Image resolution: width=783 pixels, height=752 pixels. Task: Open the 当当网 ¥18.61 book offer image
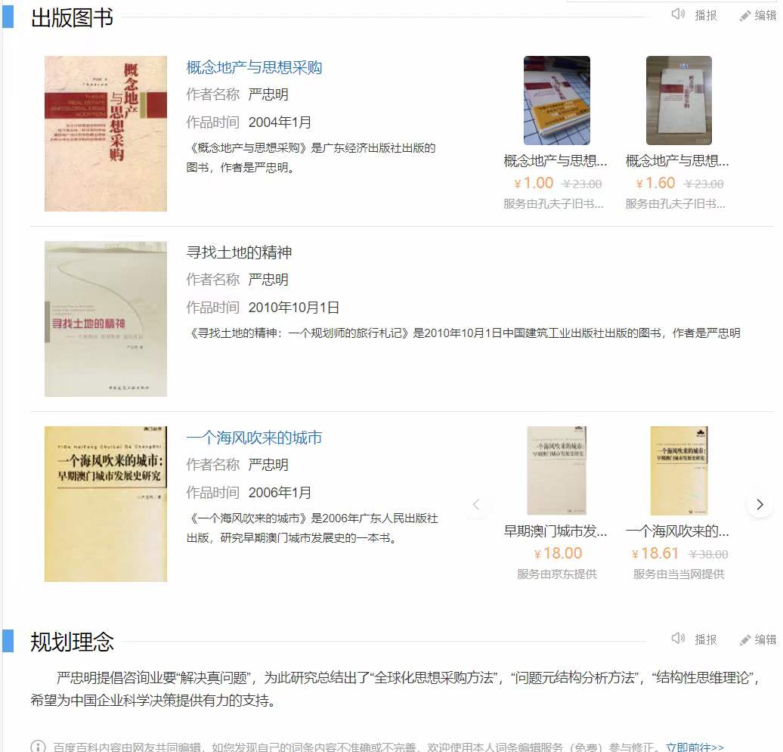point(679,470)
